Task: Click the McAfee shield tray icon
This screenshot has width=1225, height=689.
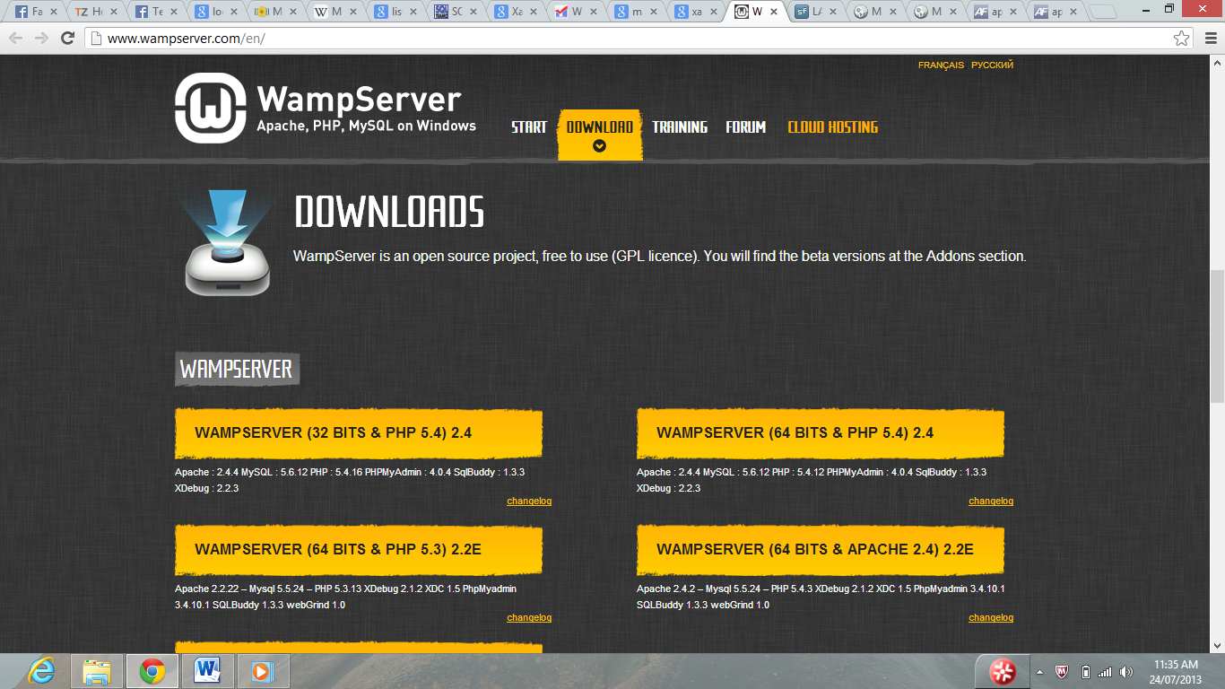Action: point(1063,671)
